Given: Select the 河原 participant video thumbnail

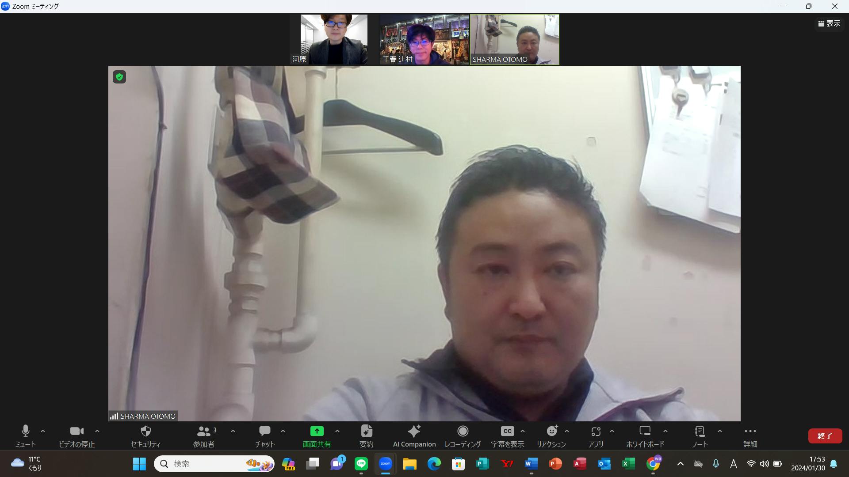Looking at the screenshot, I should (334, 39).
